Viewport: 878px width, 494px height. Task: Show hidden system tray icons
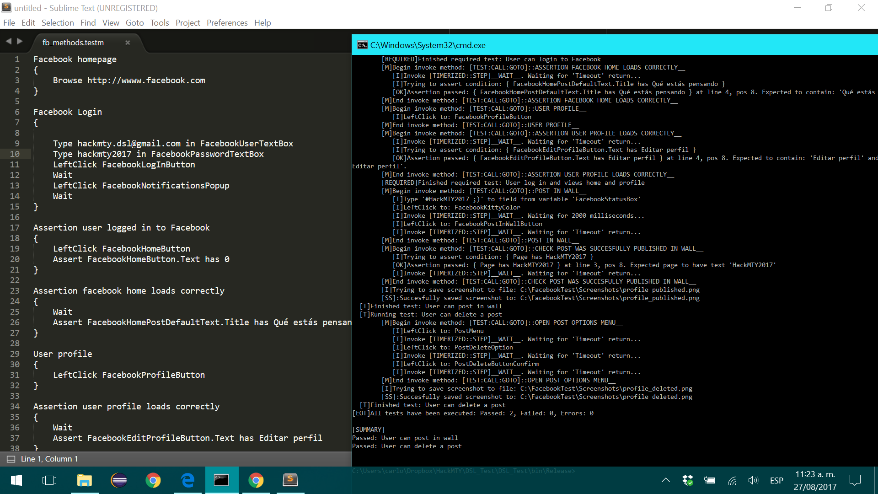(x=666, y=480)
